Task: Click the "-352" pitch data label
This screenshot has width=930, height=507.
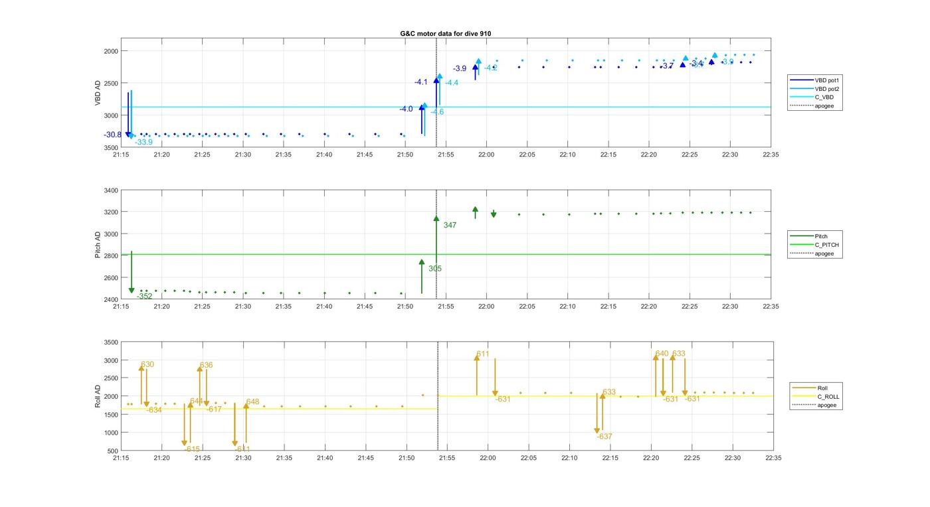Action: pyautogui.click(x=145, y=297)
